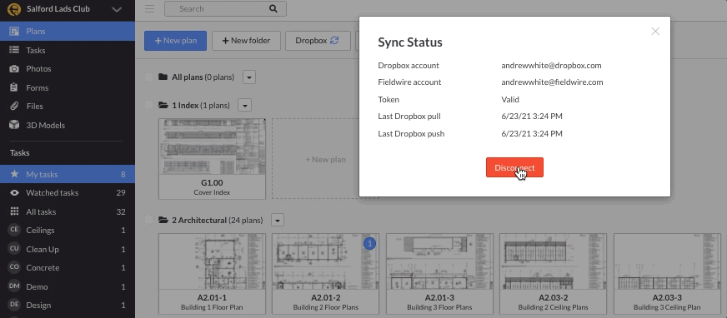Check the 1 Index folder checkbox
The image size is (727, 318).
pyautogui.click(x=149, y=105)
